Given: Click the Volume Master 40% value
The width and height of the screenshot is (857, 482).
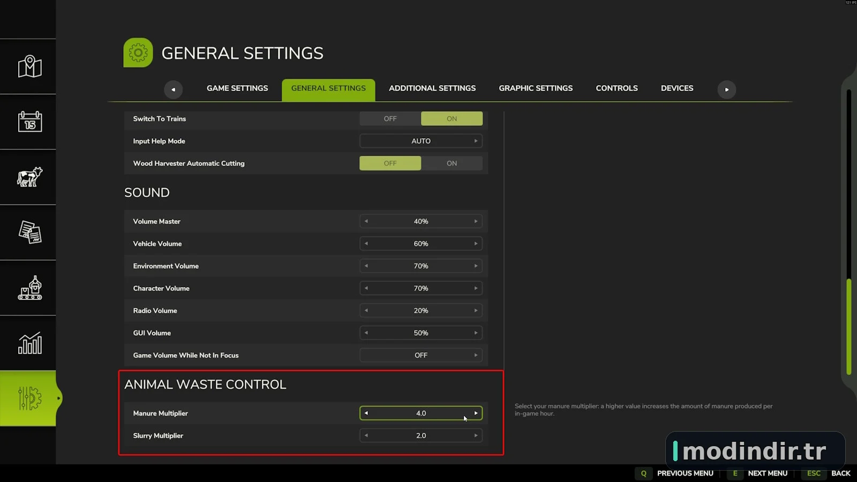Looking at the screenshot, I should (421, 221).
